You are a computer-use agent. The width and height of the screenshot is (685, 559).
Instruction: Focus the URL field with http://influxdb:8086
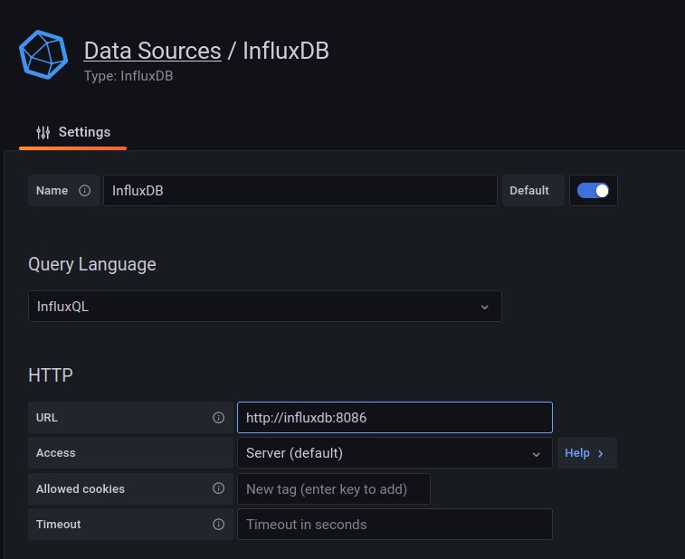point(394,418)
